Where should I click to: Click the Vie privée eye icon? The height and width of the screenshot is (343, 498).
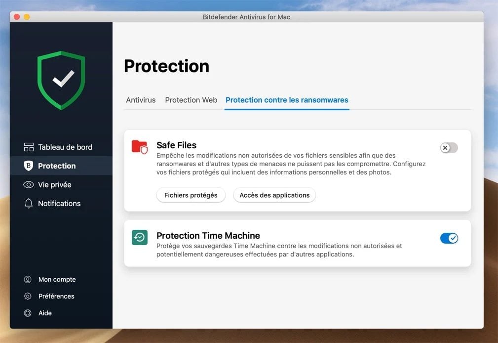coord(29,184)
